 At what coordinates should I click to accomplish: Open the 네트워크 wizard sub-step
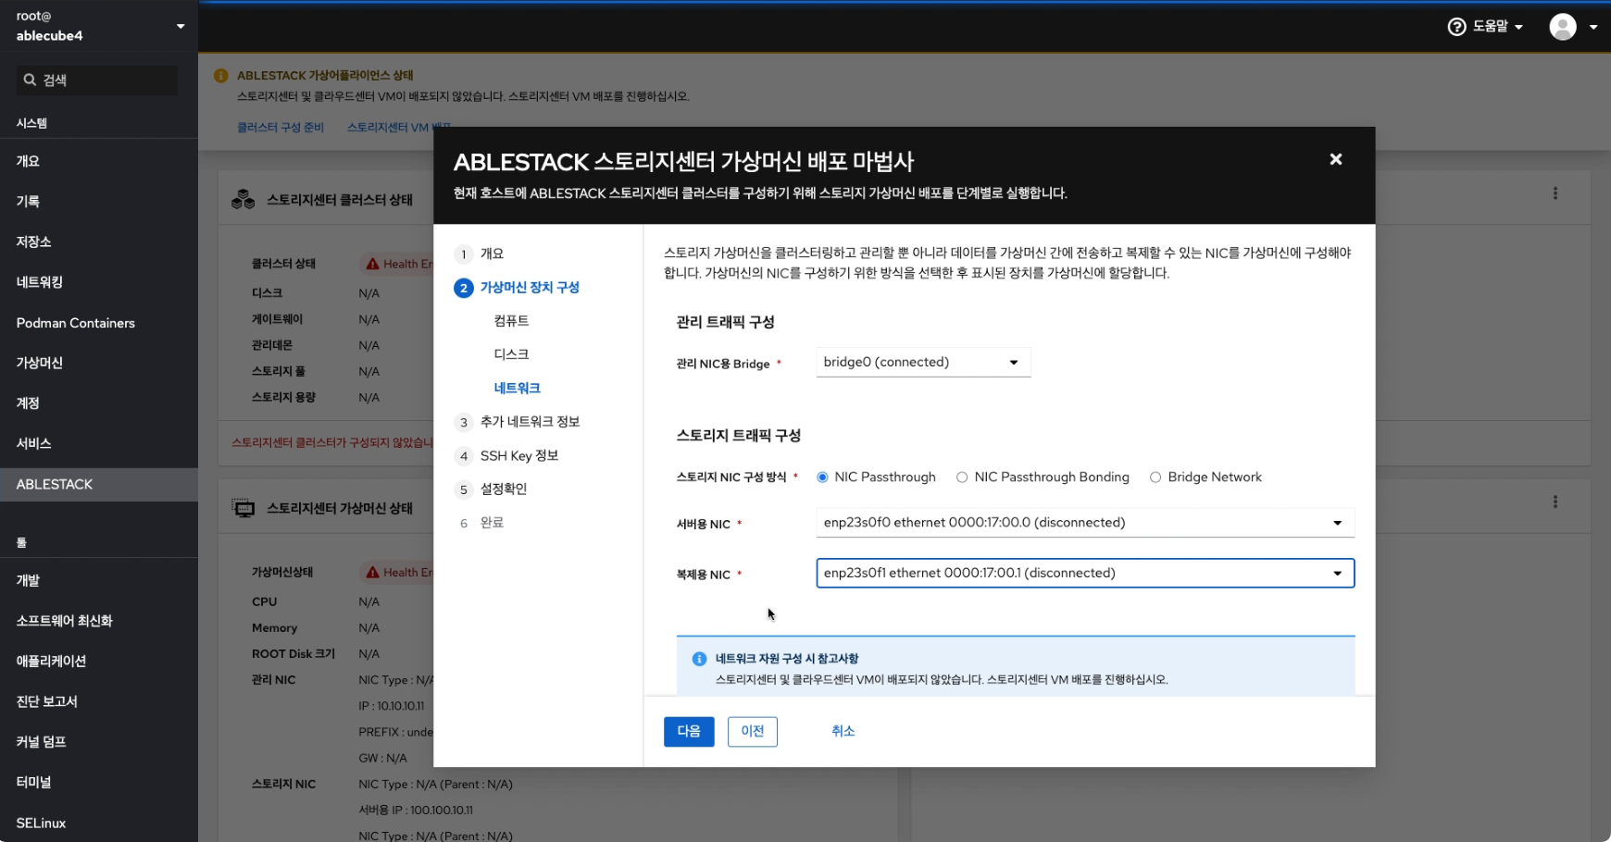(517, 389)
